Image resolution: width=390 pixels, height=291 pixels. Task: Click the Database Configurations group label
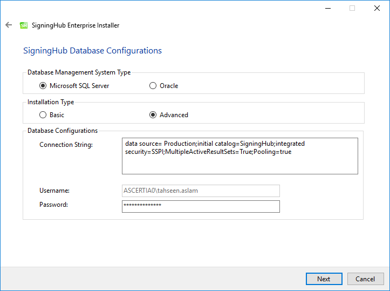click(63, 131)
